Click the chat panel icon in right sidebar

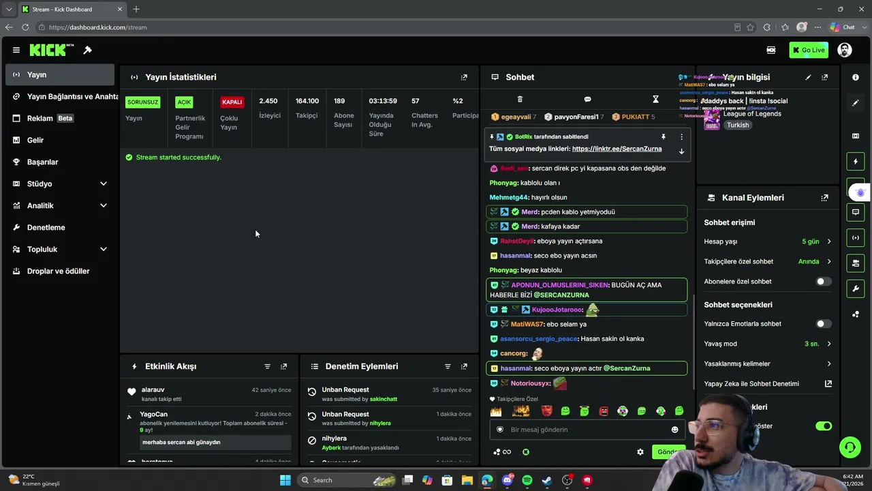856,212
